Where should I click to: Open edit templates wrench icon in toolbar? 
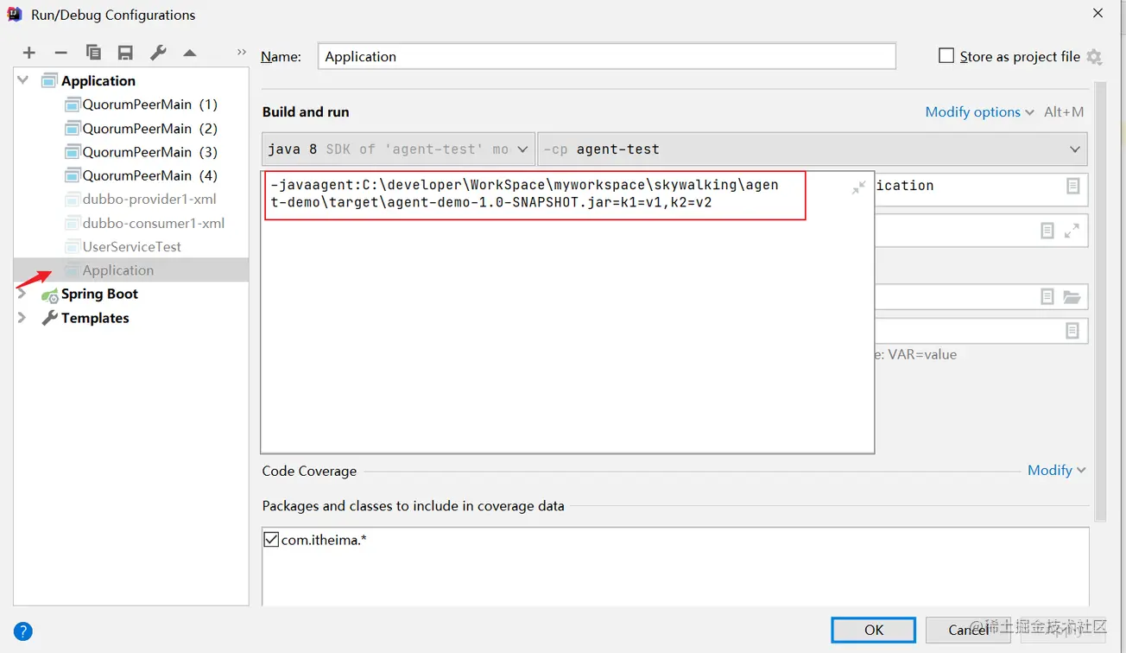(158, 54)
